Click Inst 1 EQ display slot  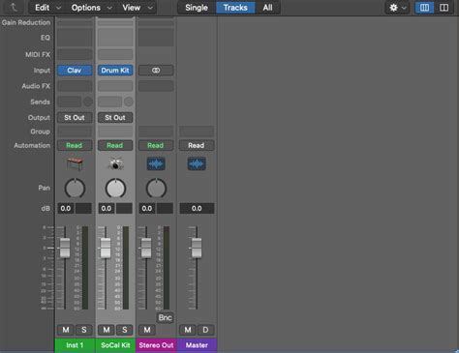click(75, 38)
